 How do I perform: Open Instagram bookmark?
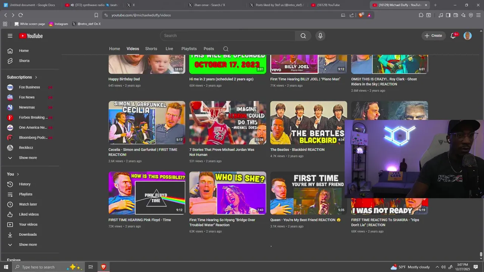(x=59, y=24)
